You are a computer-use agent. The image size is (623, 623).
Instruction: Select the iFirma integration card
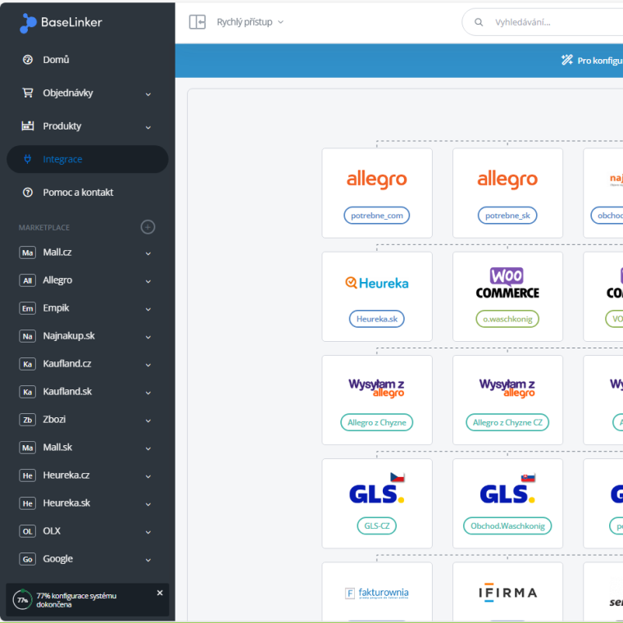pos(507,592)
